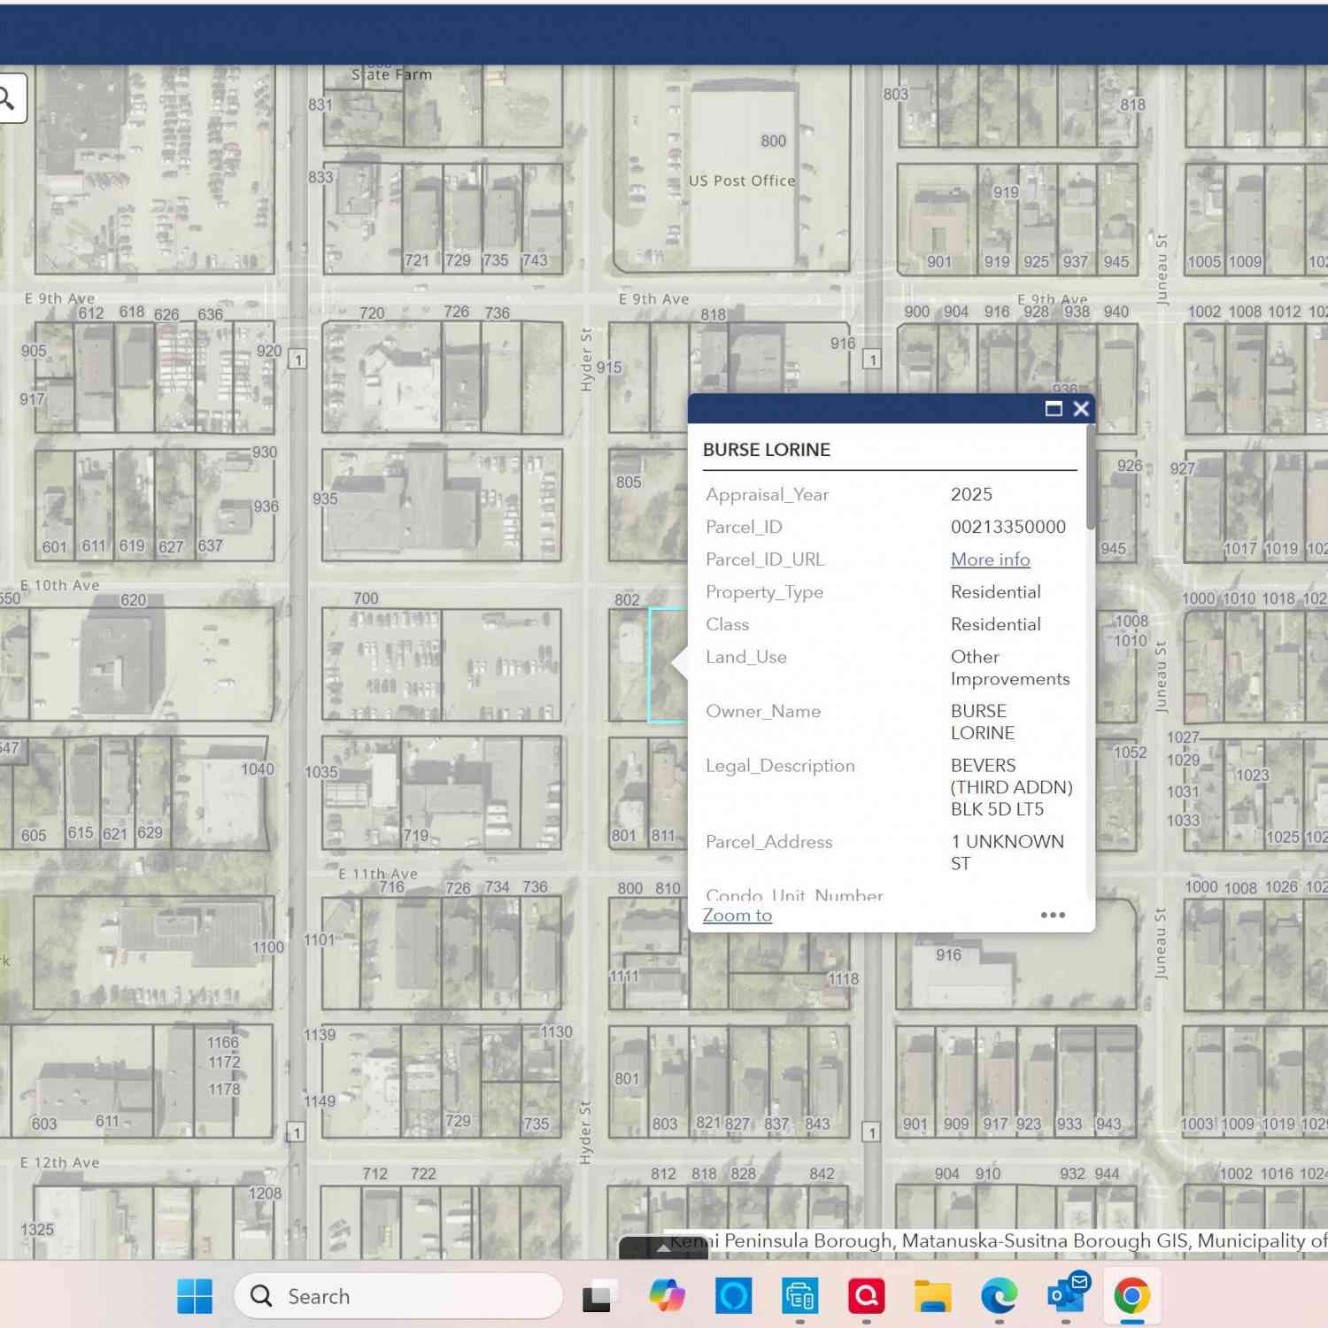Select parcel labeled 620
This screenshot has height=1328, width=1328.
point(134,600)
